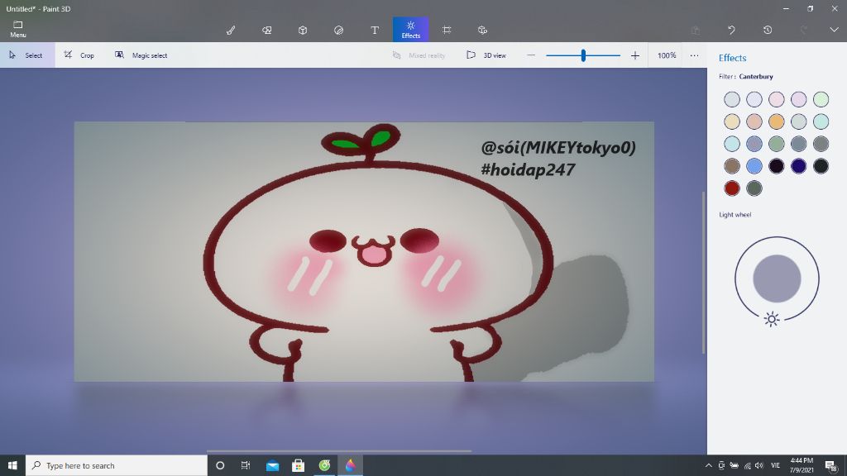Open the green app icon in taskbar
The height and width of the screenshot is (476, 847).
[x=324, y=465]
